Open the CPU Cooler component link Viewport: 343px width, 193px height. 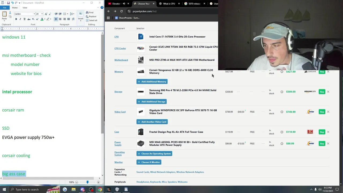[120, 48]
